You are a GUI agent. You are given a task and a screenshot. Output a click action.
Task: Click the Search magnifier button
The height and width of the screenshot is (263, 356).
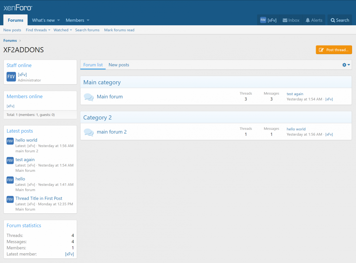click(340, 20)
